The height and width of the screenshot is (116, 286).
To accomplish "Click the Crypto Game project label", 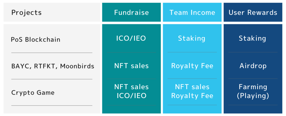I will (33, 93).
